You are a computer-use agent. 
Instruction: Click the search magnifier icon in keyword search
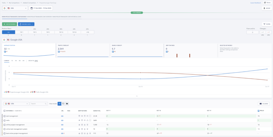(x=46, y=104)
